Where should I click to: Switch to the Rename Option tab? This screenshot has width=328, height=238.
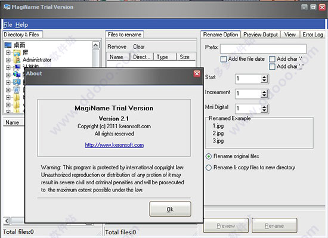point(221,35)
